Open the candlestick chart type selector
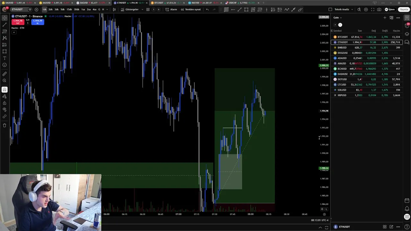411x231 pixels. 114,9
